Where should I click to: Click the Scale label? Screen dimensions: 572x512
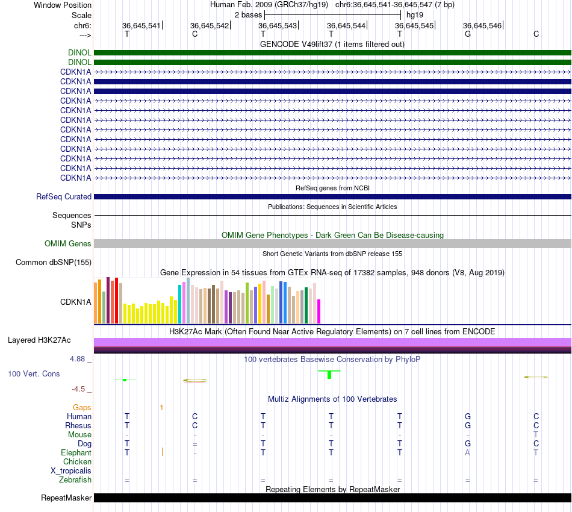point(81,15)
